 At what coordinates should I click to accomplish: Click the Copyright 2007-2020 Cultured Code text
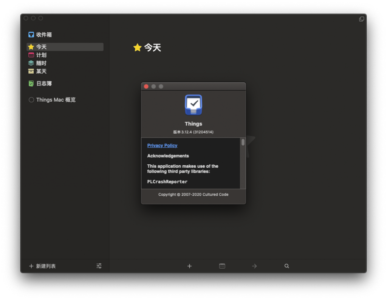click(193, 195)
